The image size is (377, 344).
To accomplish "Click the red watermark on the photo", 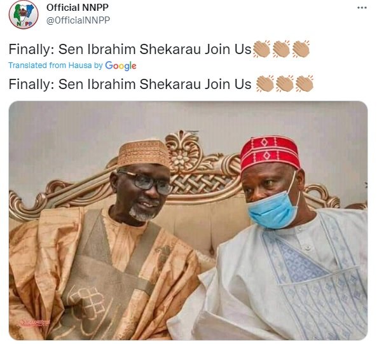I will [x=35, y=322].
